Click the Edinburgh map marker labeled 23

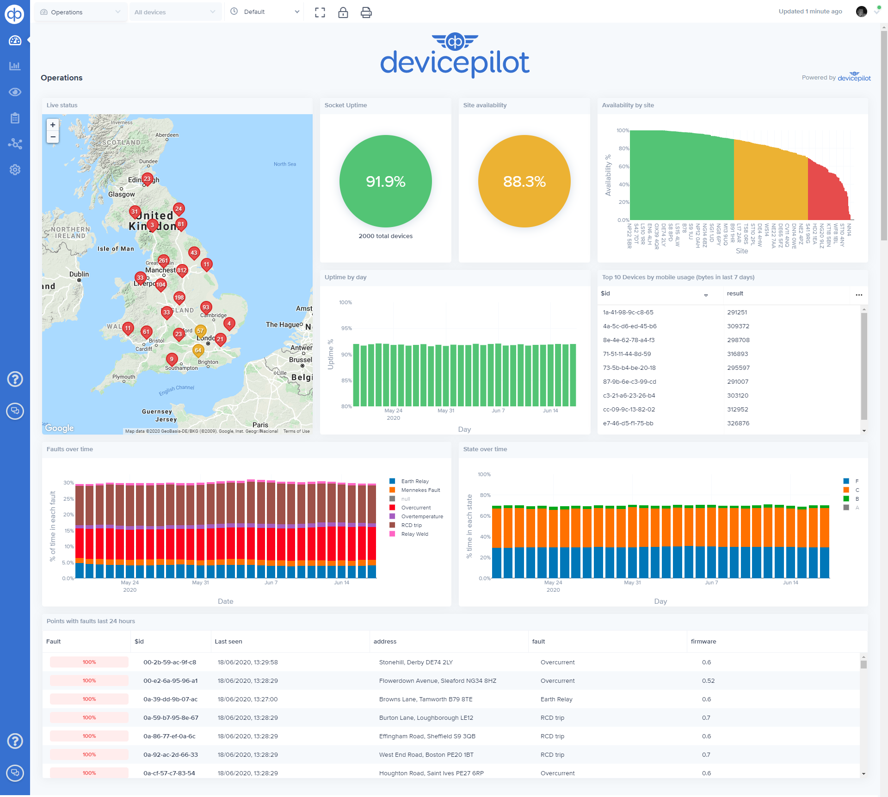147,179
